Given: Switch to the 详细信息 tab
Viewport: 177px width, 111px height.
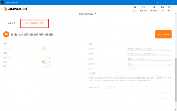Looking at the screenshot, I should 11,23.
